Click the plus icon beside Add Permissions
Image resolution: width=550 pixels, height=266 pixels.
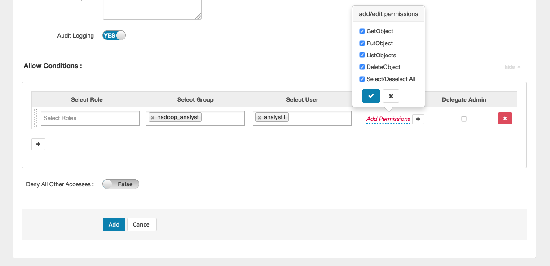coord(418,119)
